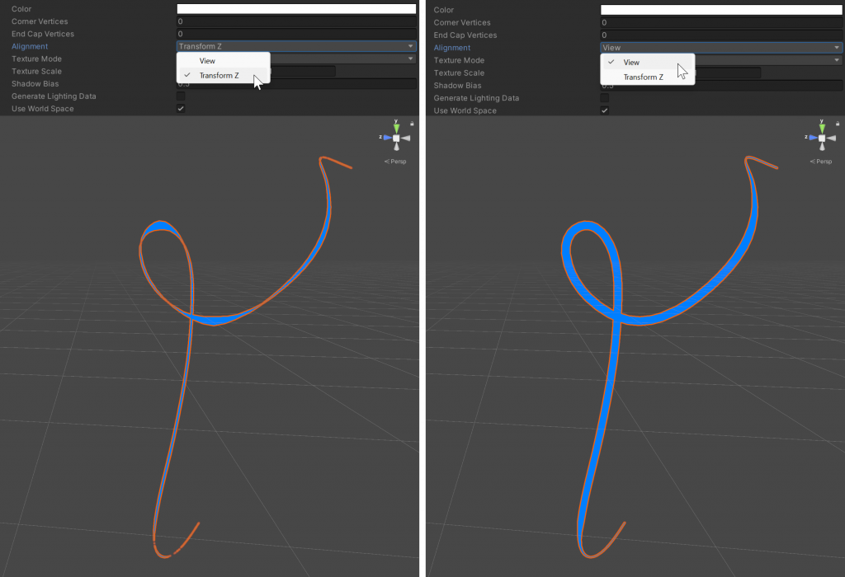The width and height of the screenshot is (845, 577).
Task: Open the Alignment dropdown showing View on the right
Action: point(720,47)
